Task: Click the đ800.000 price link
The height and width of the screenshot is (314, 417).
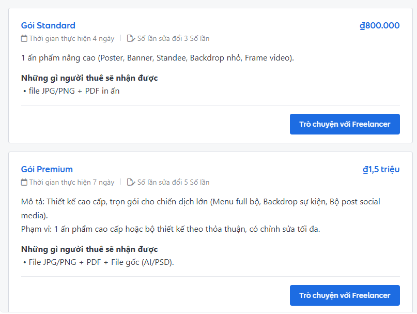Action: pos(379,25)
